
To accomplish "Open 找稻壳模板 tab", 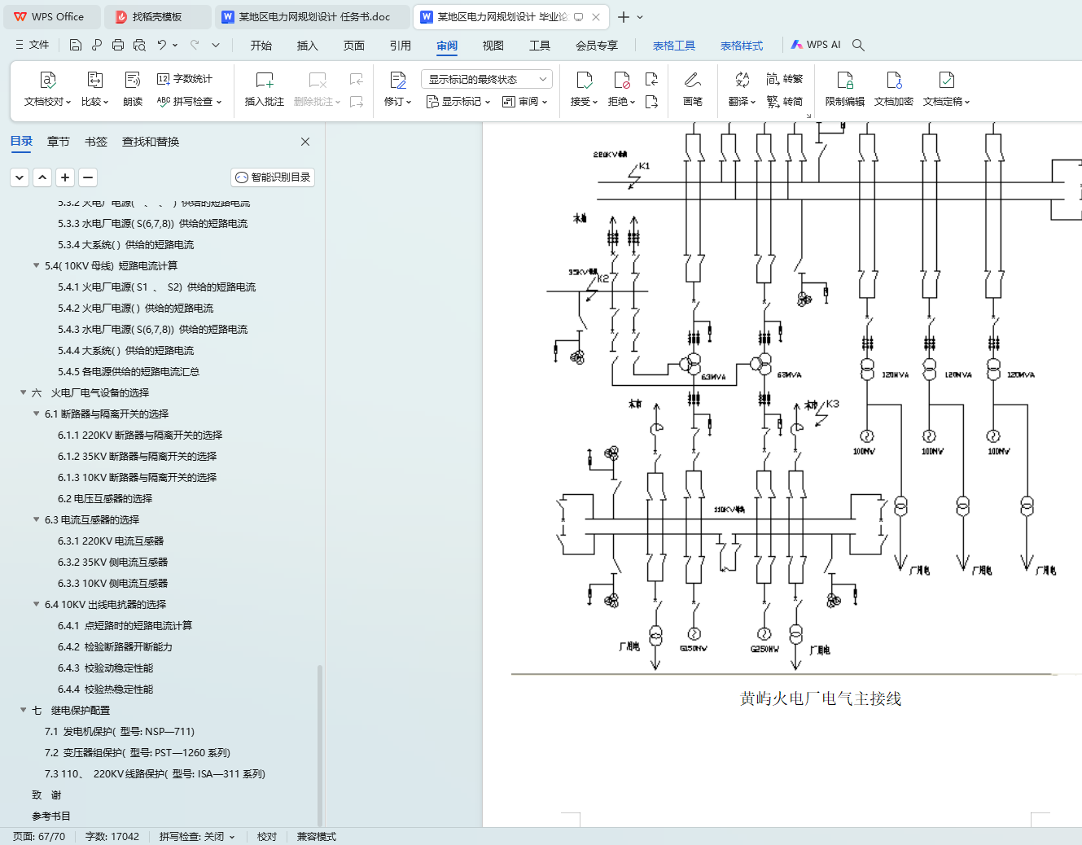I will [157, 16].
